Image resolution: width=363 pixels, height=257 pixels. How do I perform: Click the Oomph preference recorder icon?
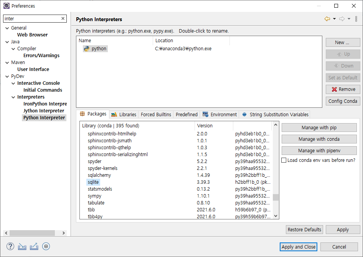pyautogui.click(x=46, y=246)
